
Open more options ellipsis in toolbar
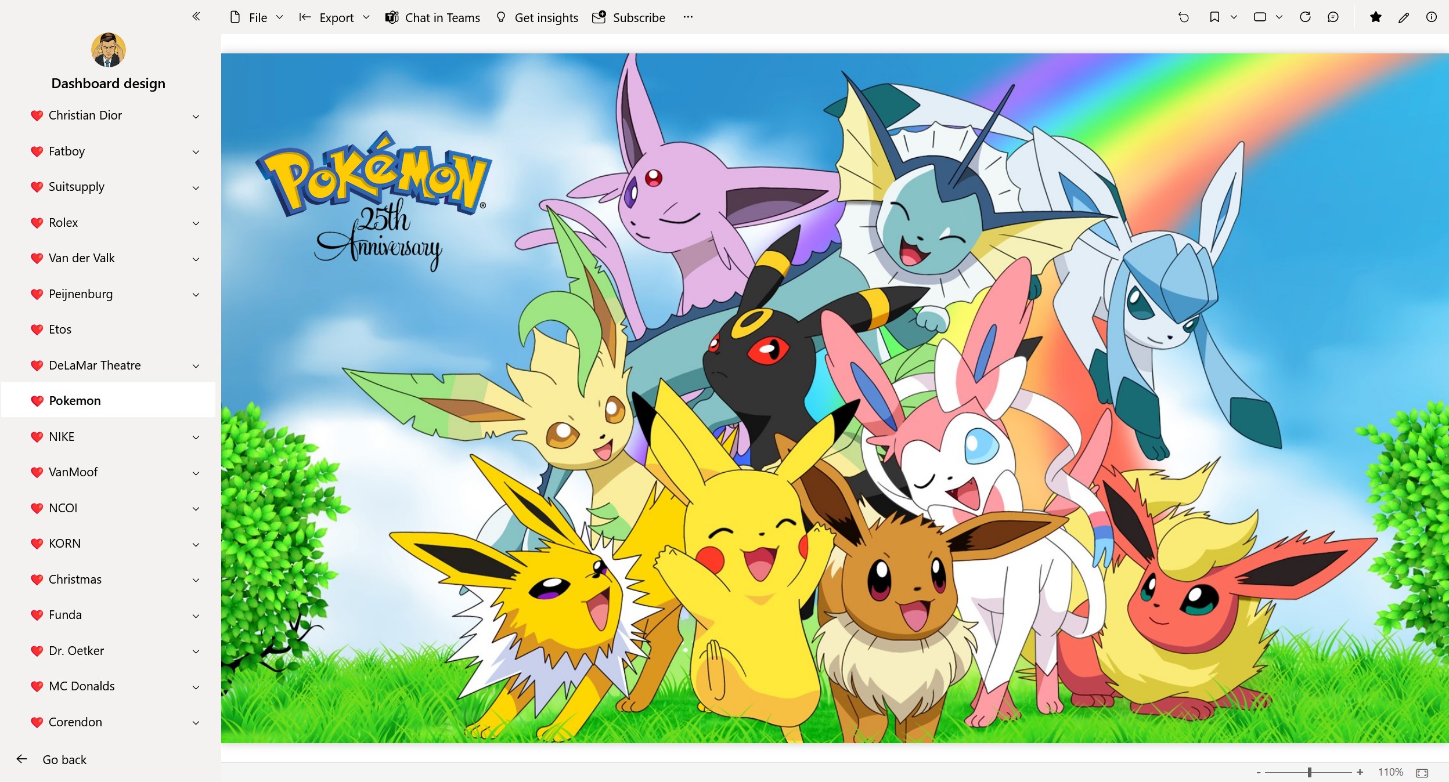(x=688, y=17)
